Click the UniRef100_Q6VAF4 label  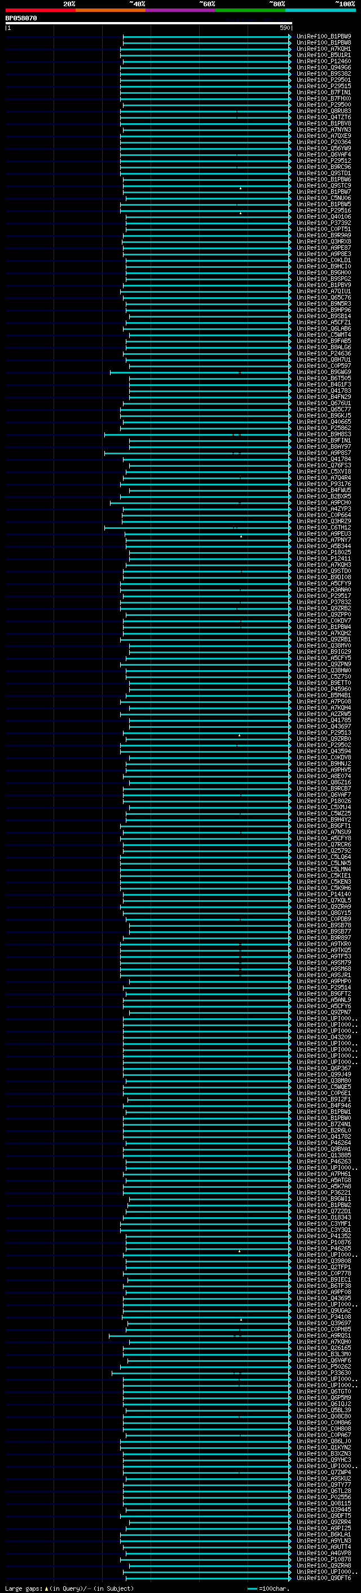point(324,155)
